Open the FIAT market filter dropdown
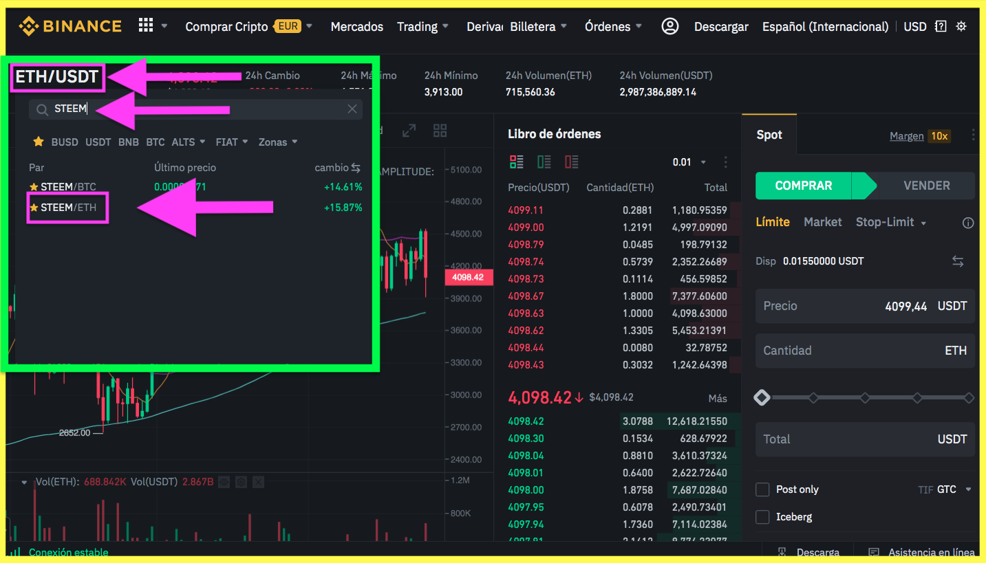 232,142
